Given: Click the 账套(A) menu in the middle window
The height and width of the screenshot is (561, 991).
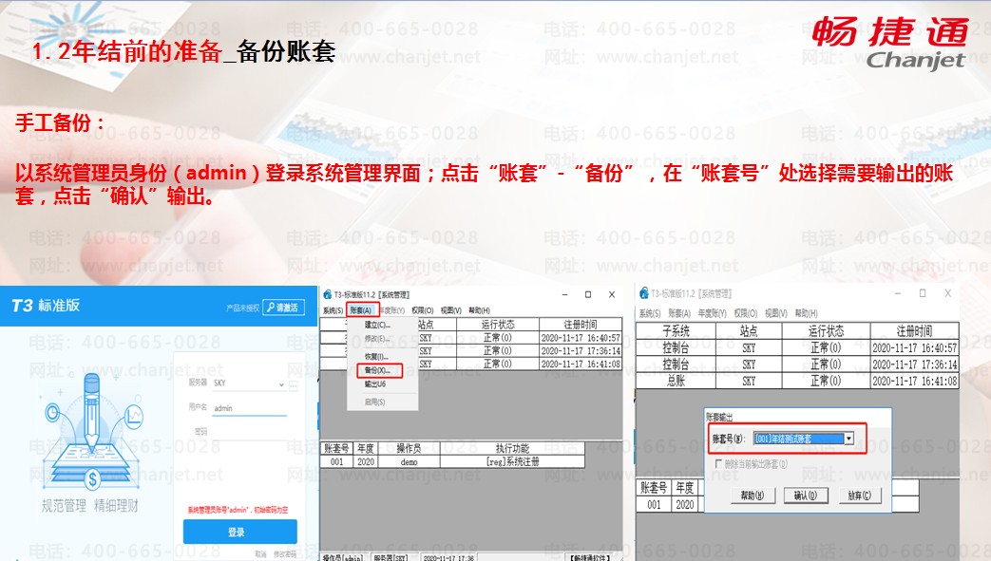Looking at the screenshot, I should point(361,310).
